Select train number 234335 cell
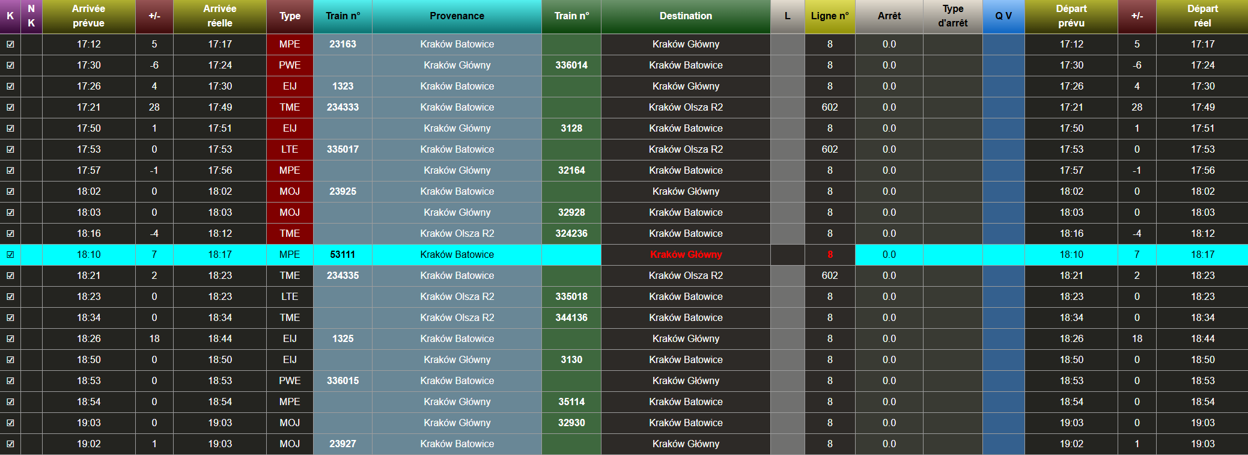This screenshot has width=1248, height=455. (x=342, y=275)
